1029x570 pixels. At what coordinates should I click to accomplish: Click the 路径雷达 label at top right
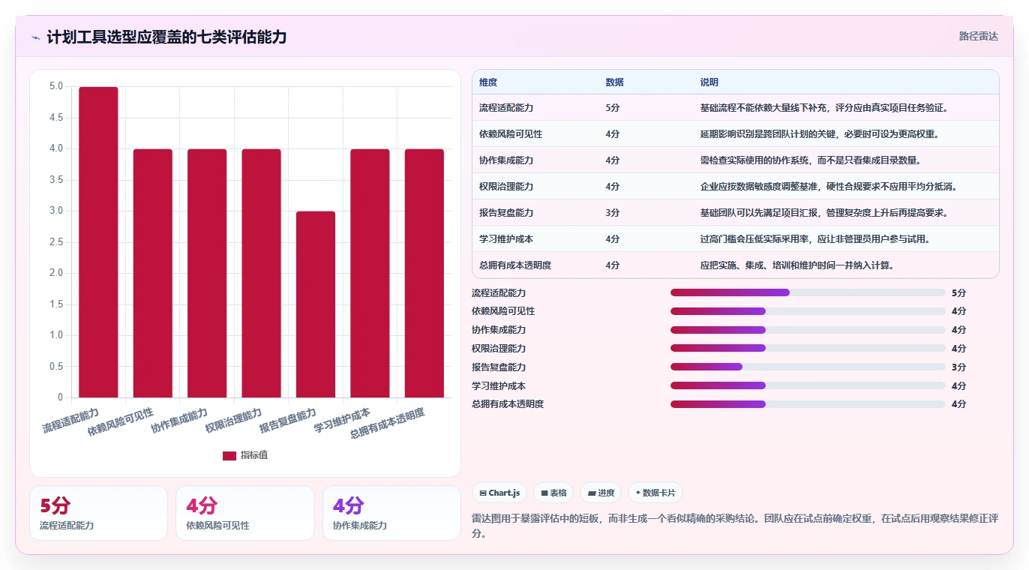[x=979, y=36]
